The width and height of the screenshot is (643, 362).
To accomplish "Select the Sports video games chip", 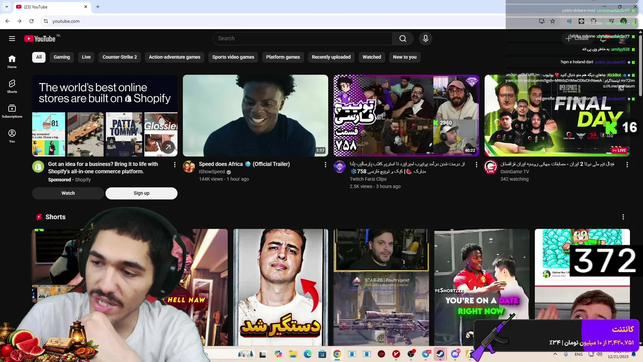I will (x=233, y=57).
